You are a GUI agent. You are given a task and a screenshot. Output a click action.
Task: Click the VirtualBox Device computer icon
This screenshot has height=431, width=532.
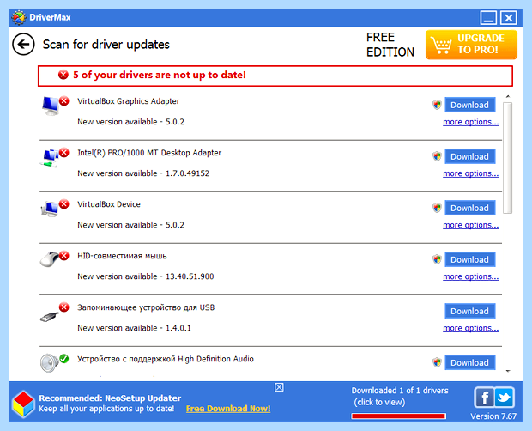pyautogui.click(x=50, y=209)
